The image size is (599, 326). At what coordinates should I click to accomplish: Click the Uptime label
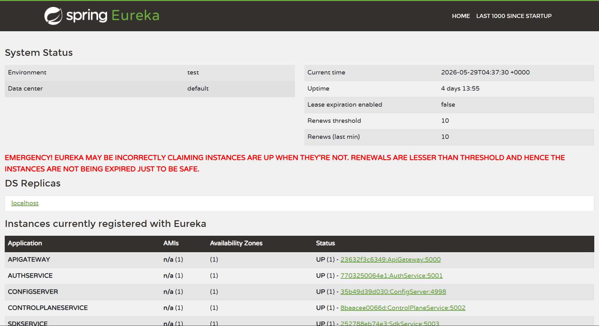point(318,88)
